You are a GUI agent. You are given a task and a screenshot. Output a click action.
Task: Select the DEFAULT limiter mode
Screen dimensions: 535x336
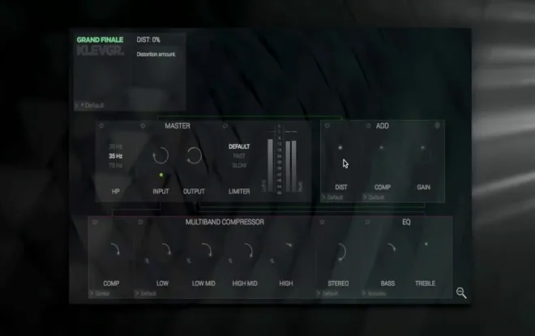point(239,147)
